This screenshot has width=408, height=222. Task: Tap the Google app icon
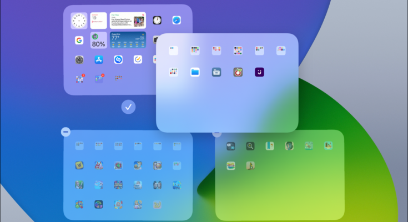click(x=79, y=40)
